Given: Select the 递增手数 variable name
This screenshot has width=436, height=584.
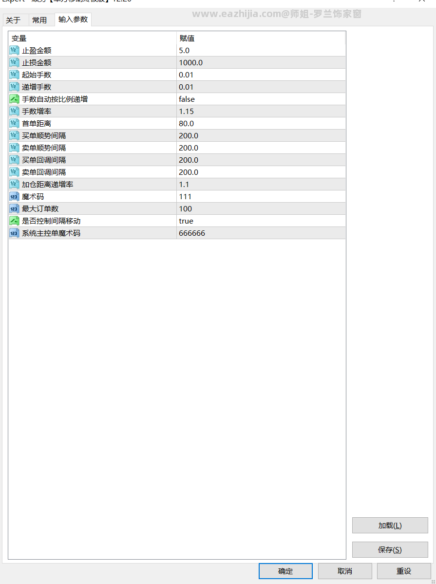Looking at the screenshot, I should (x=37, y=87).
